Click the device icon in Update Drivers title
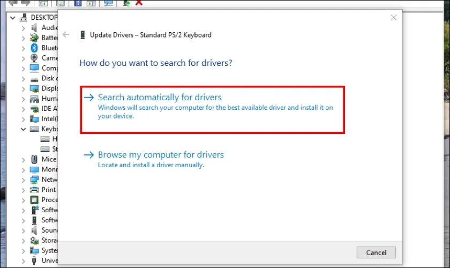Viewport: 450px width, 268px height. [x=82, y=35]
